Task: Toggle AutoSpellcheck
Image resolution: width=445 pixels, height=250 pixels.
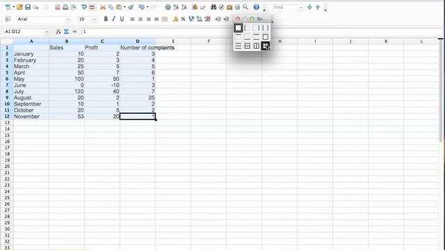Action: coord(92,7)
